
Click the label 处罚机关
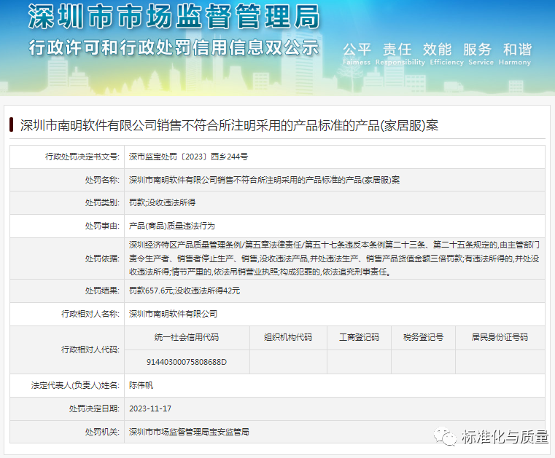point(102,432)
